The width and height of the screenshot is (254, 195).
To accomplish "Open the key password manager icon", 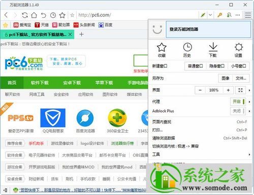I will (x=219, y=15).
